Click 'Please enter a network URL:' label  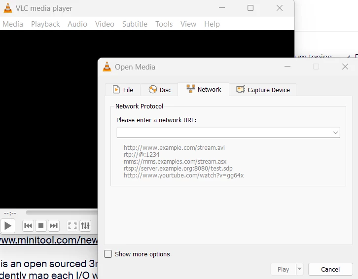click(156, 120)
